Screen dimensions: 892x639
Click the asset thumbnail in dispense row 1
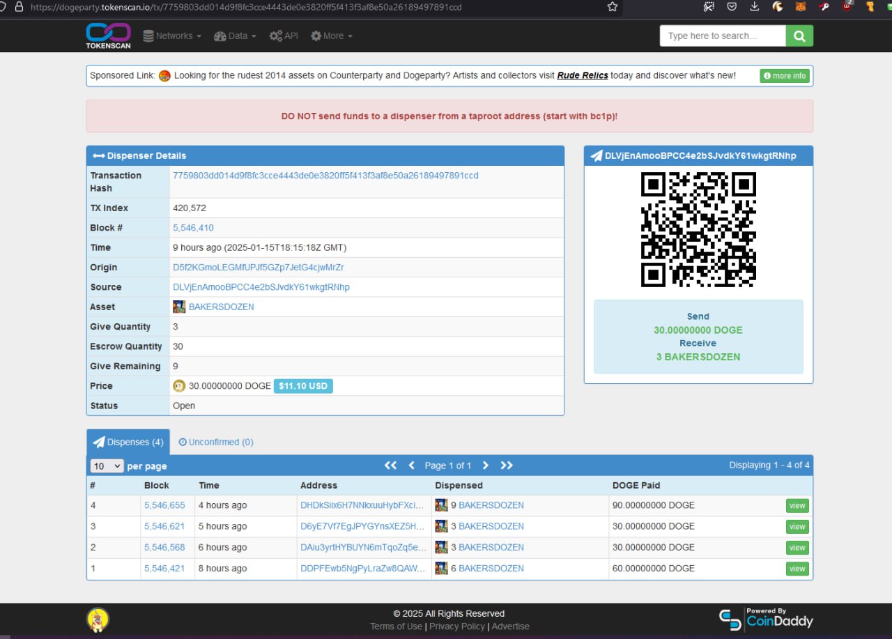(441, 568)
